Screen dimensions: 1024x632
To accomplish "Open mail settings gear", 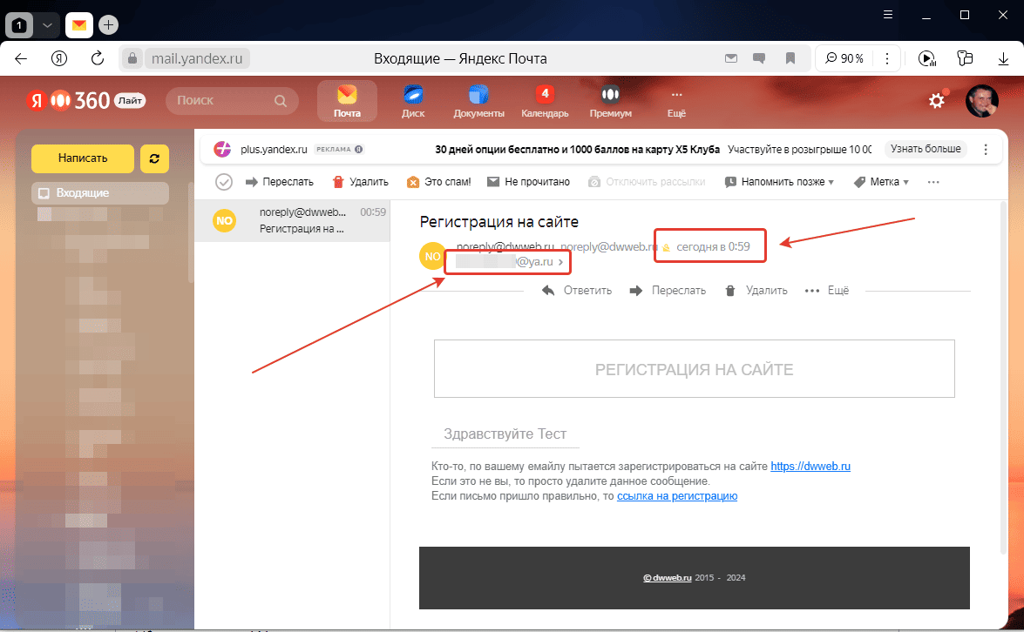I will coord(937,101).
